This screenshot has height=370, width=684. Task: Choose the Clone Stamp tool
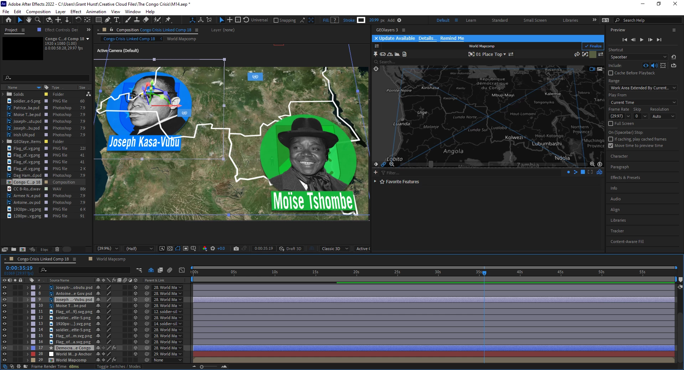pyautogui.click(x=137, y=20)
